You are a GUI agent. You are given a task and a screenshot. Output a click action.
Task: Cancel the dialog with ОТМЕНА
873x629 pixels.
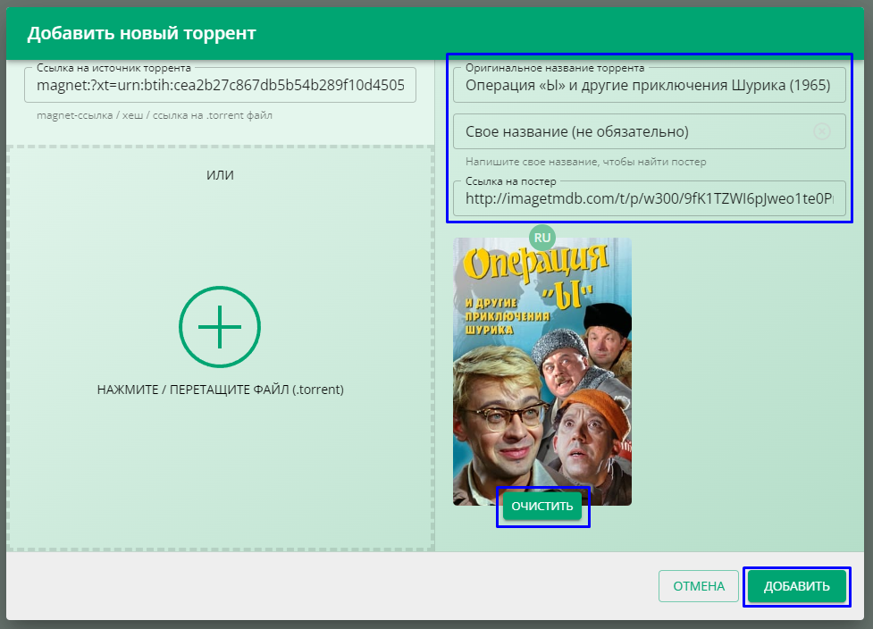coord(698,586)
